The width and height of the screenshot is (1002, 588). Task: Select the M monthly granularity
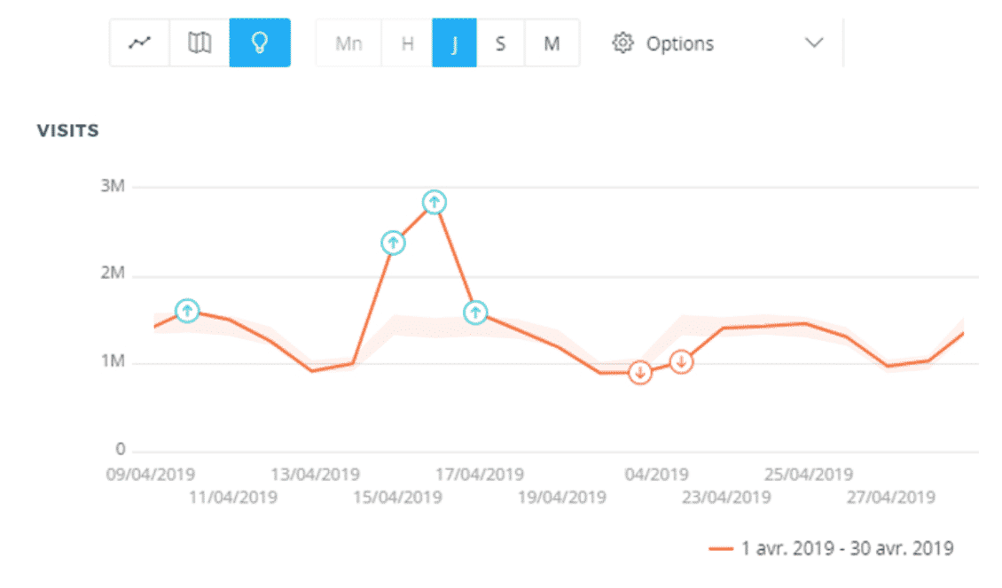pos(552,43)
